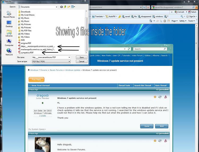The height and width of the screenshot is (152, 199).
Task: Create a new folder in Documents
Action: tap(69, 7)
